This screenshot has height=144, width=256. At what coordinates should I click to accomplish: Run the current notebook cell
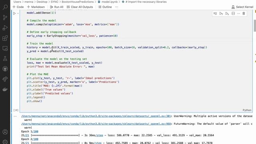pyautogui.click(x=14, y=13)
